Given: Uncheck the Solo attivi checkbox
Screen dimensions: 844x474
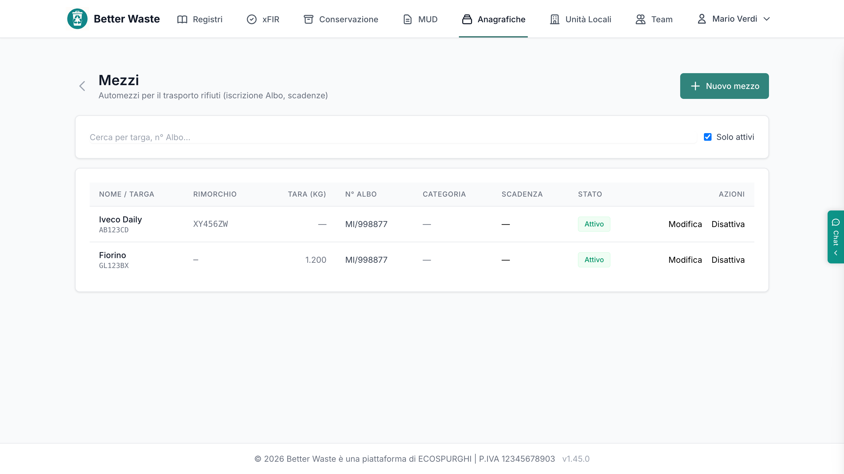Looking at the screenshot, I should (708, 137).
